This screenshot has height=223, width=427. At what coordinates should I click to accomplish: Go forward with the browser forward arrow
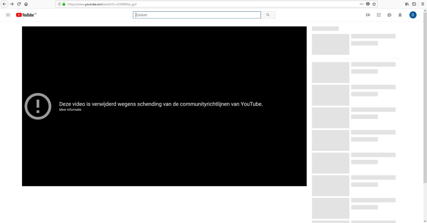12,4
